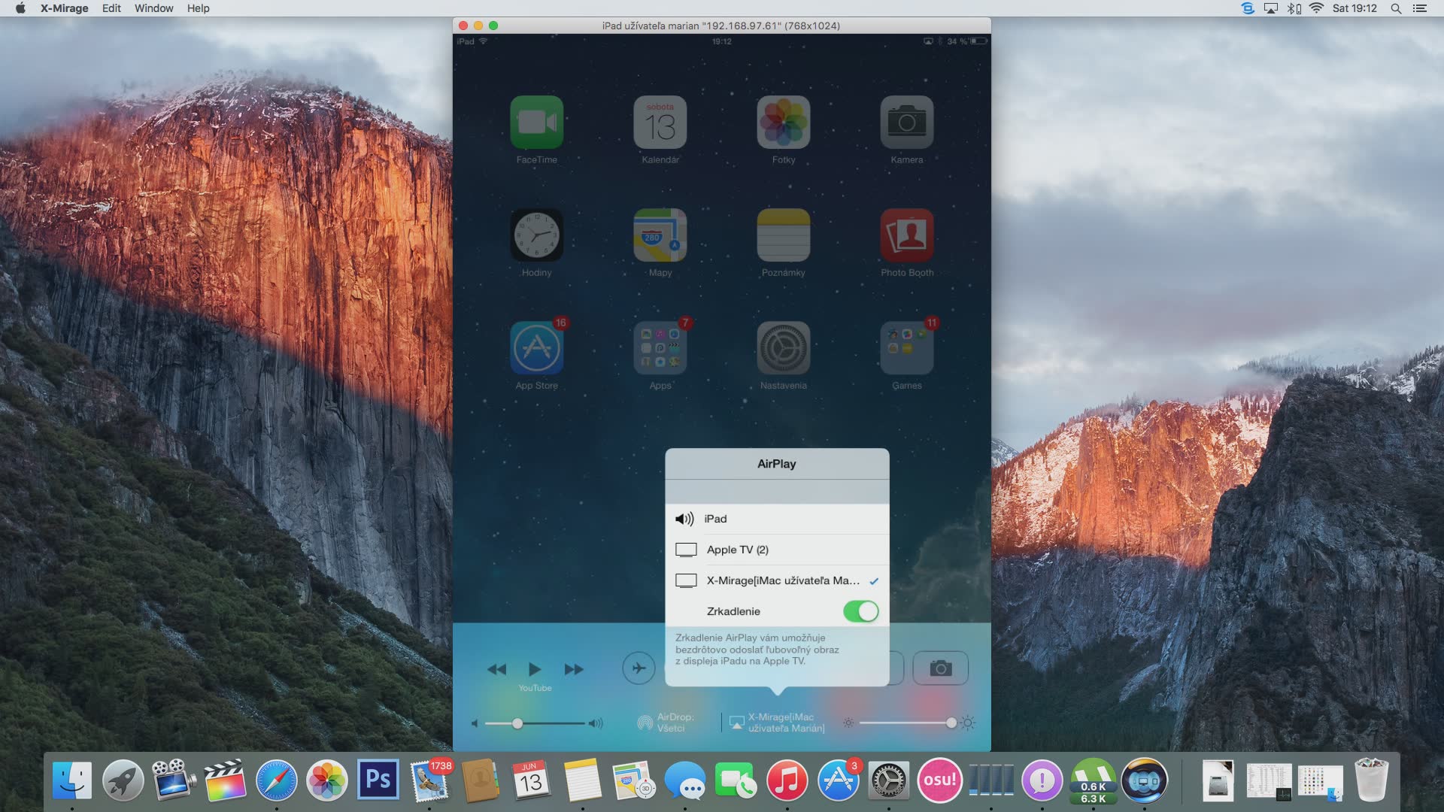Click the Sat 19:12 clock in menu bar
Screen dimensions: 1444x812
click(1355, 8)
